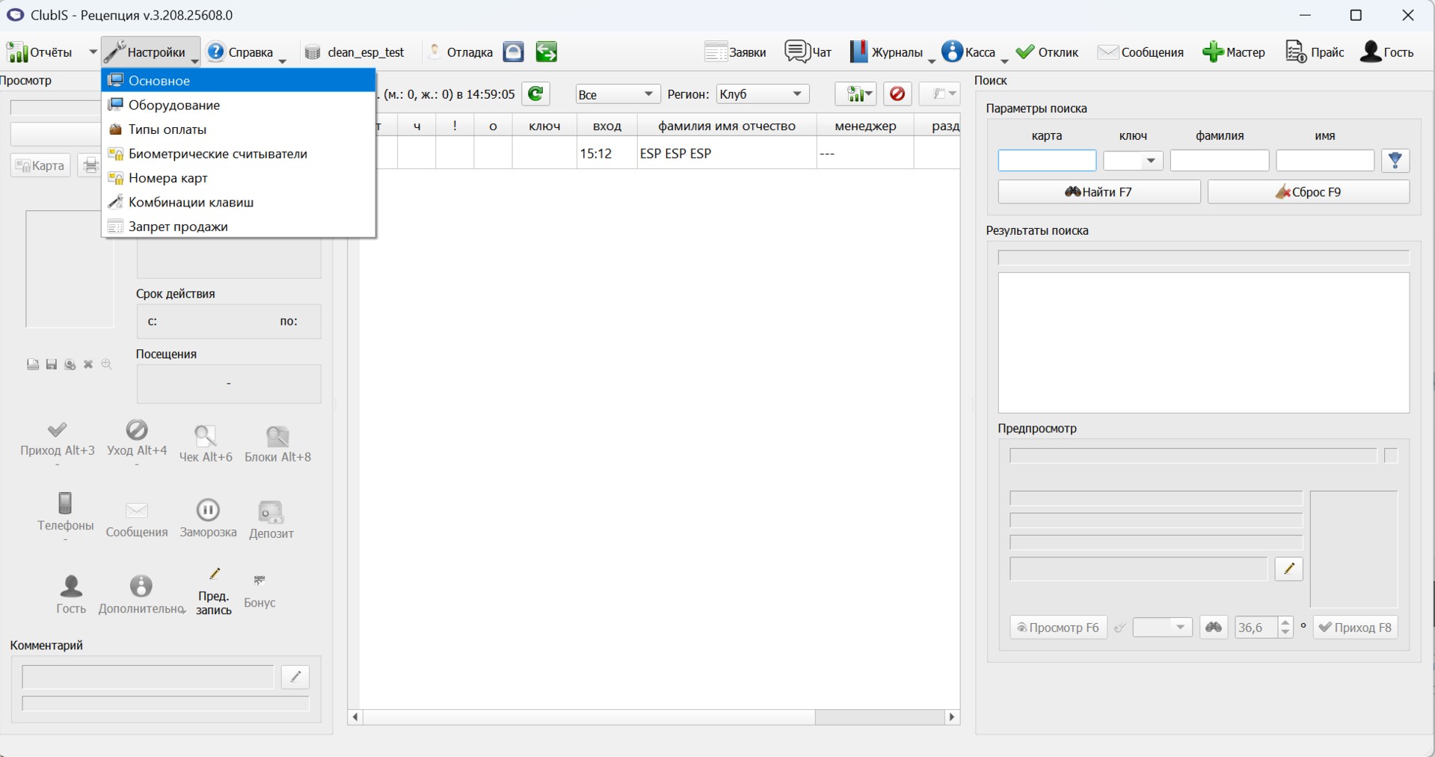This screenshot has width=1435, height=757.
Task: Expand the Справка dropdown arrow
Action: pos(283,61)
